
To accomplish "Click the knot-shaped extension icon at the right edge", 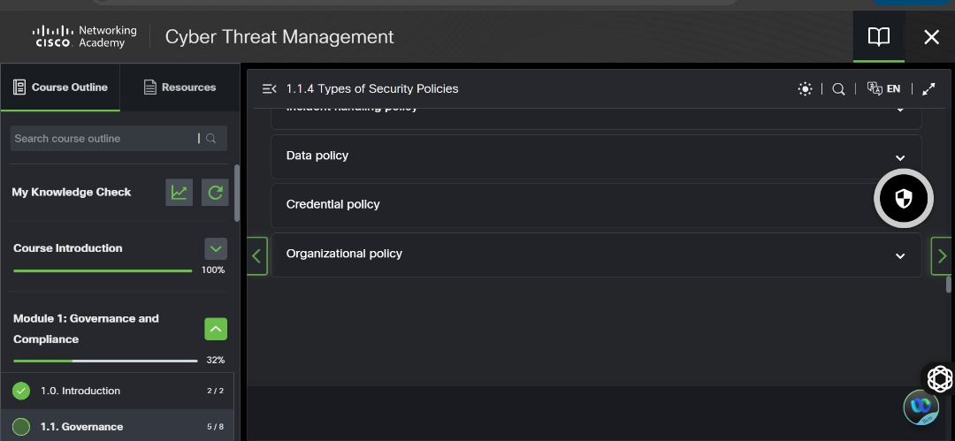I will pos(940,379).
